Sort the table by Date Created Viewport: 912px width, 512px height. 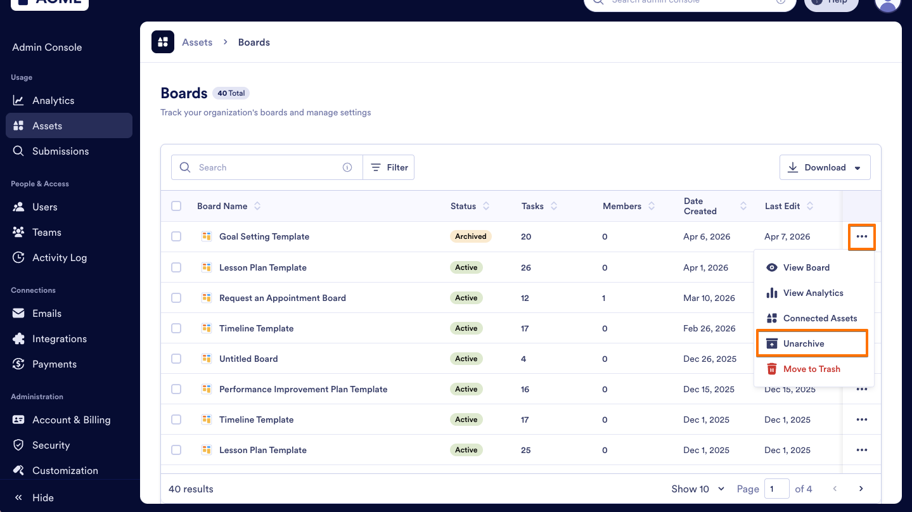[742, 206]
